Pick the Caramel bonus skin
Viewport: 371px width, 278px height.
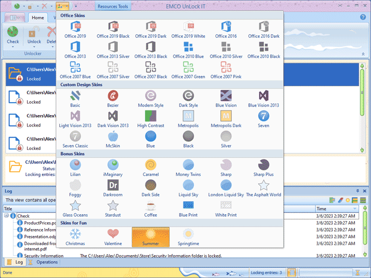(151, 167)
